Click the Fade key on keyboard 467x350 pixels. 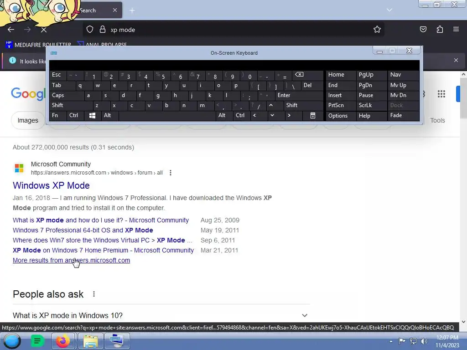coord(403,115)
